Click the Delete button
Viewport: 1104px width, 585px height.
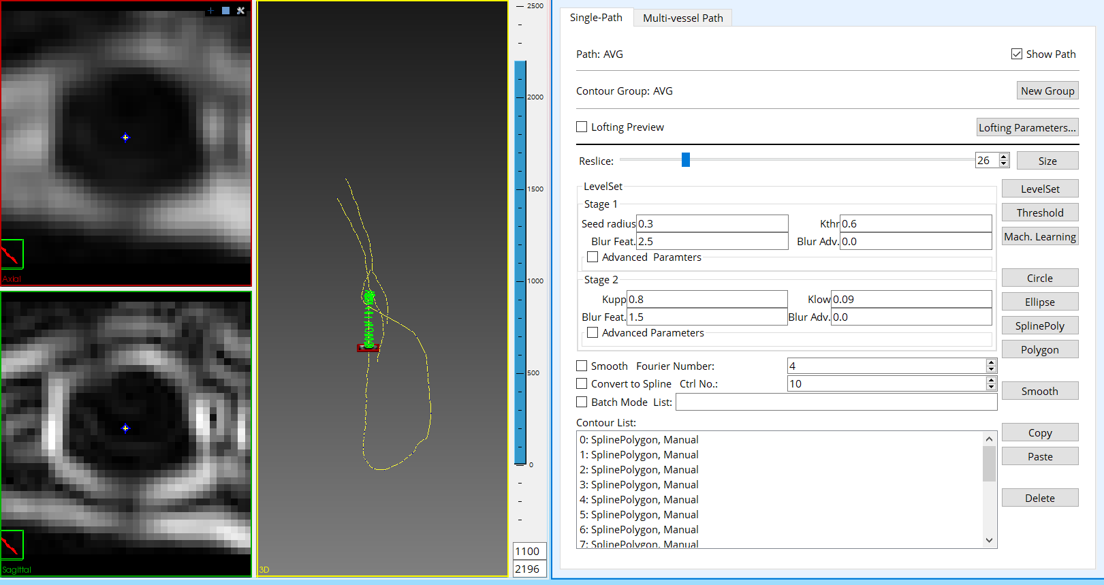1040,498
